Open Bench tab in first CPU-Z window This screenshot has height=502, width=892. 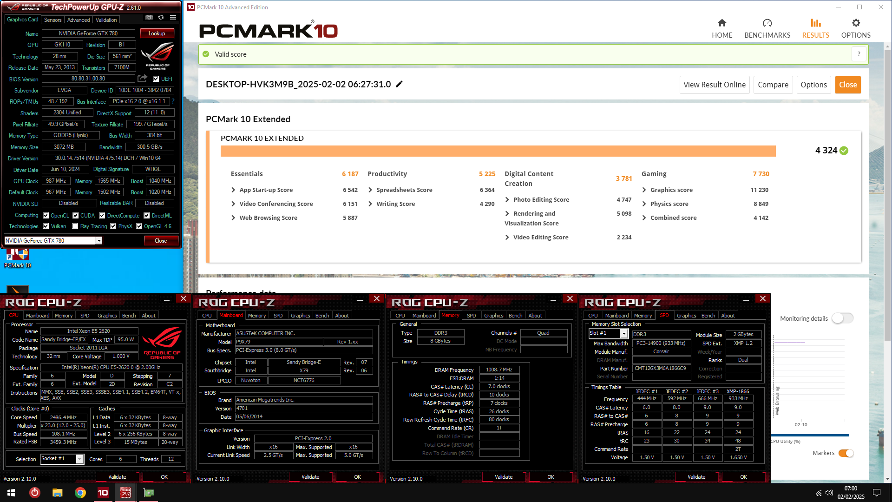click(129, 316)
